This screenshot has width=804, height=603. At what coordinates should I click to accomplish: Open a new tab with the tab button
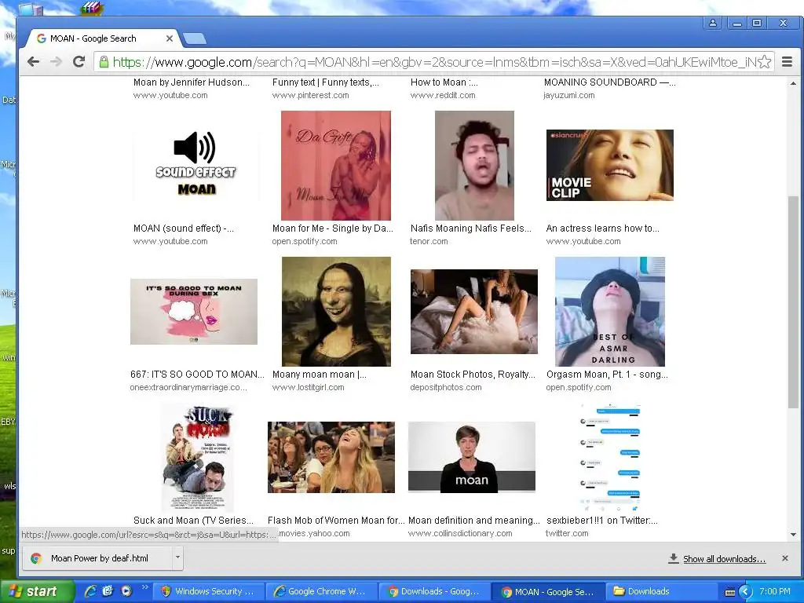coord(195,38)
